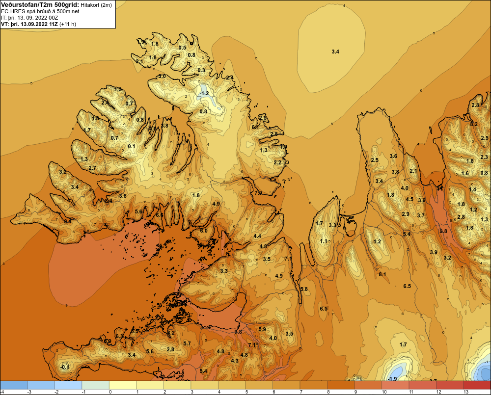Viewport: 491px width, 395px height.
Task: Select the 'VT: þri. 13.09.2022 11Z' valid time line
Action: 29,24
